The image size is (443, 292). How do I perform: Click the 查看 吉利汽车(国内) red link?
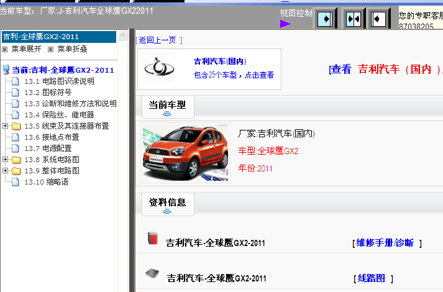(x=386, y=69)
